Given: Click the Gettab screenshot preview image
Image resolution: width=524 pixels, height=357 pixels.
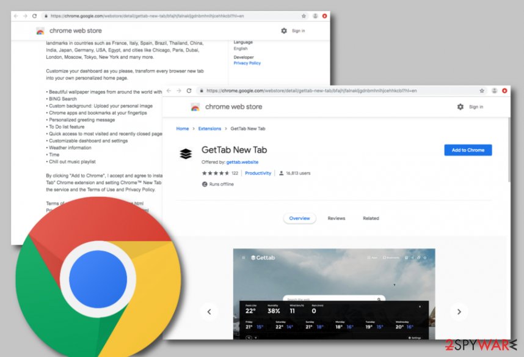Looking at the screenshot, I should click(x=334, y=294).
